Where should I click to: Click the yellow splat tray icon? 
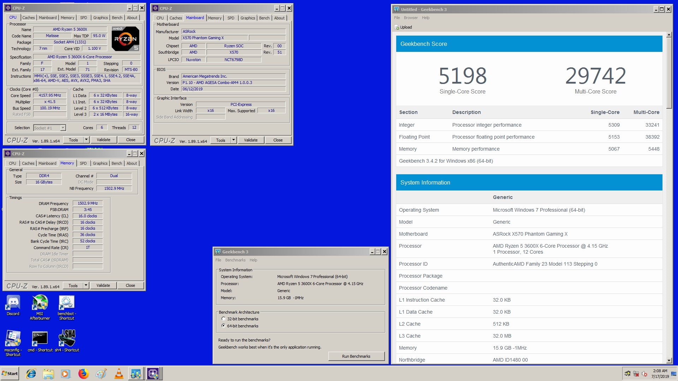[628, 374]
